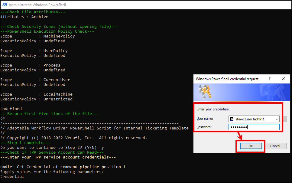The width and height of the screenshot is (292, 183).
Task: Click '---Return first five lines of the file---'
Action: [50, 114]
